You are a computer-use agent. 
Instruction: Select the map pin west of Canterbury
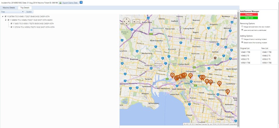(219, 83)
